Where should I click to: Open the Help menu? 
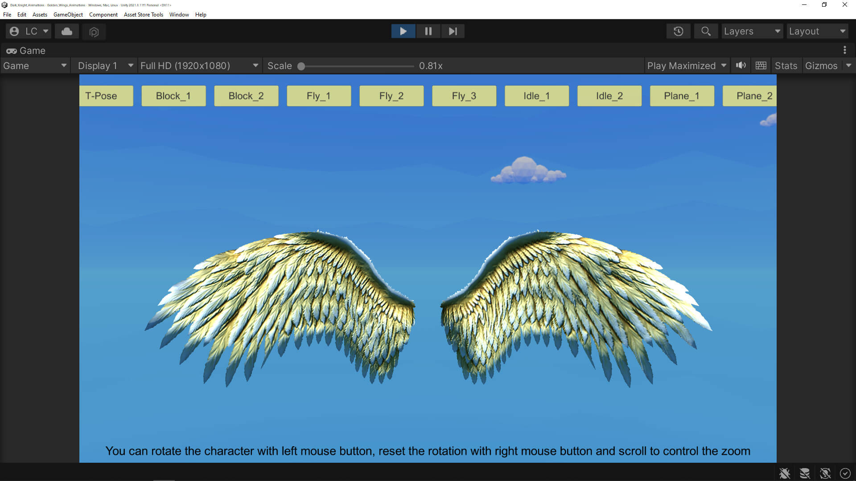tap(201, 14)
